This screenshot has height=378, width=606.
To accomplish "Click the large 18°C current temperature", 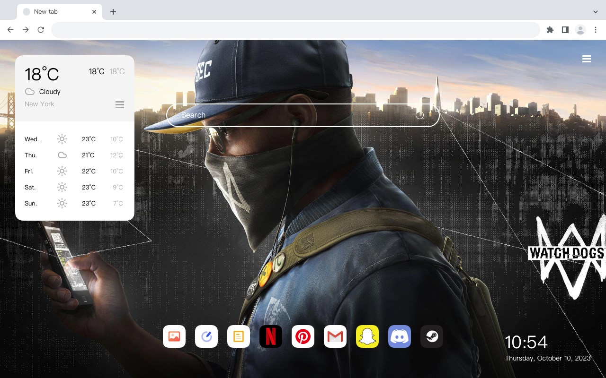I will [42, 74].
